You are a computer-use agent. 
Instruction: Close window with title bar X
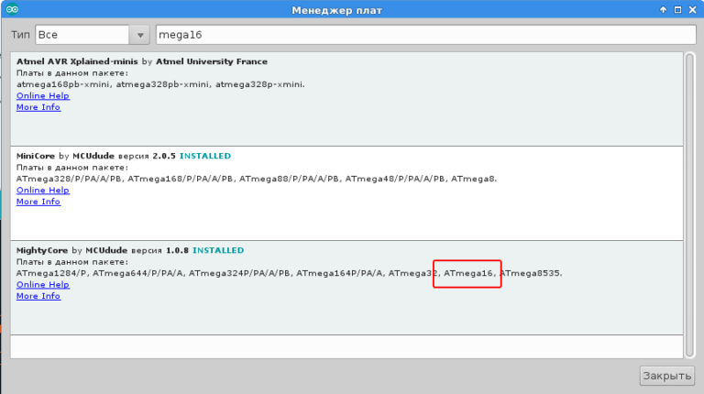[692, 9]
